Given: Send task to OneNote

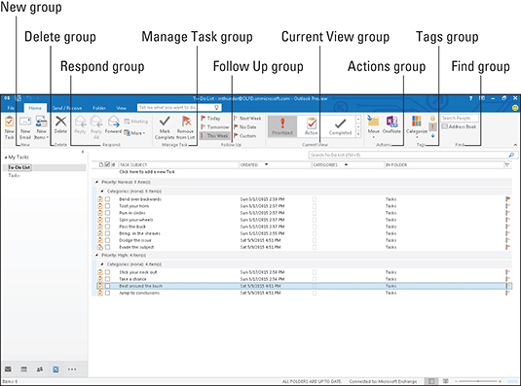Looking at the screenshot, I should coord(391,124).
